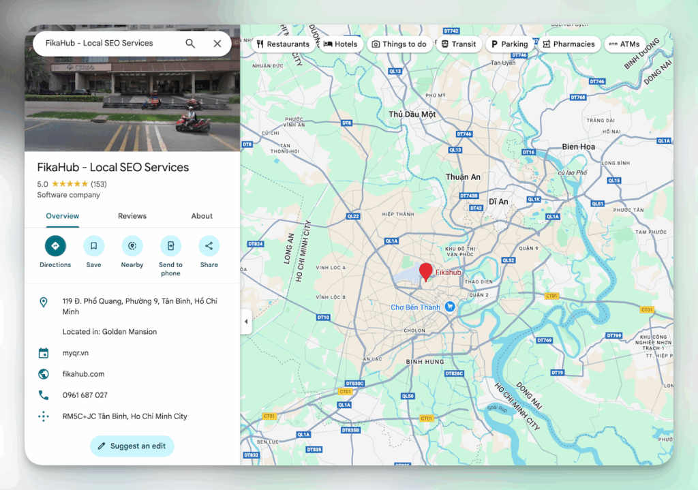Viewport: 698px width, 490px height.
Task: Click the Fikahub label on the map
Action: tap(448, 273)
